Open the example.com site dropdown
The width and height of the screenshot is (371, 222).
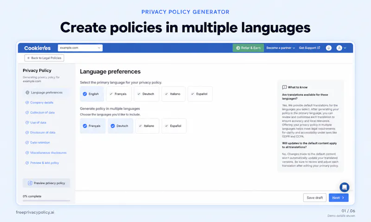[80, 48]
